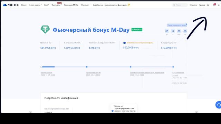Open the Ордера menu

click(202, 5)
